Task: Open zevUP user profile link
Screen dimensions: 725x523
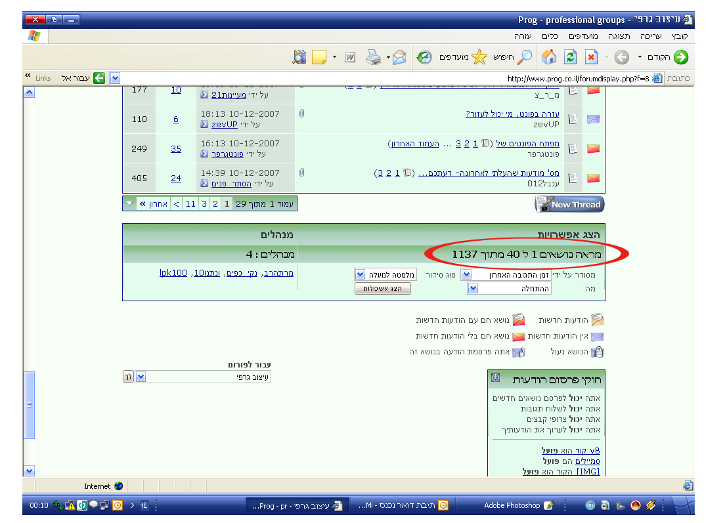Action: (x=224, y=124)
